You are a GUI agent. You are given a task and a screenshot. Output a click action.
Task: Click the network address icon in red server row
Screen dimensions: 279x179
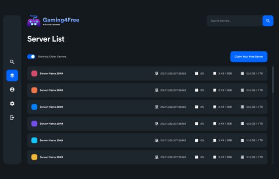coord(156,74)
